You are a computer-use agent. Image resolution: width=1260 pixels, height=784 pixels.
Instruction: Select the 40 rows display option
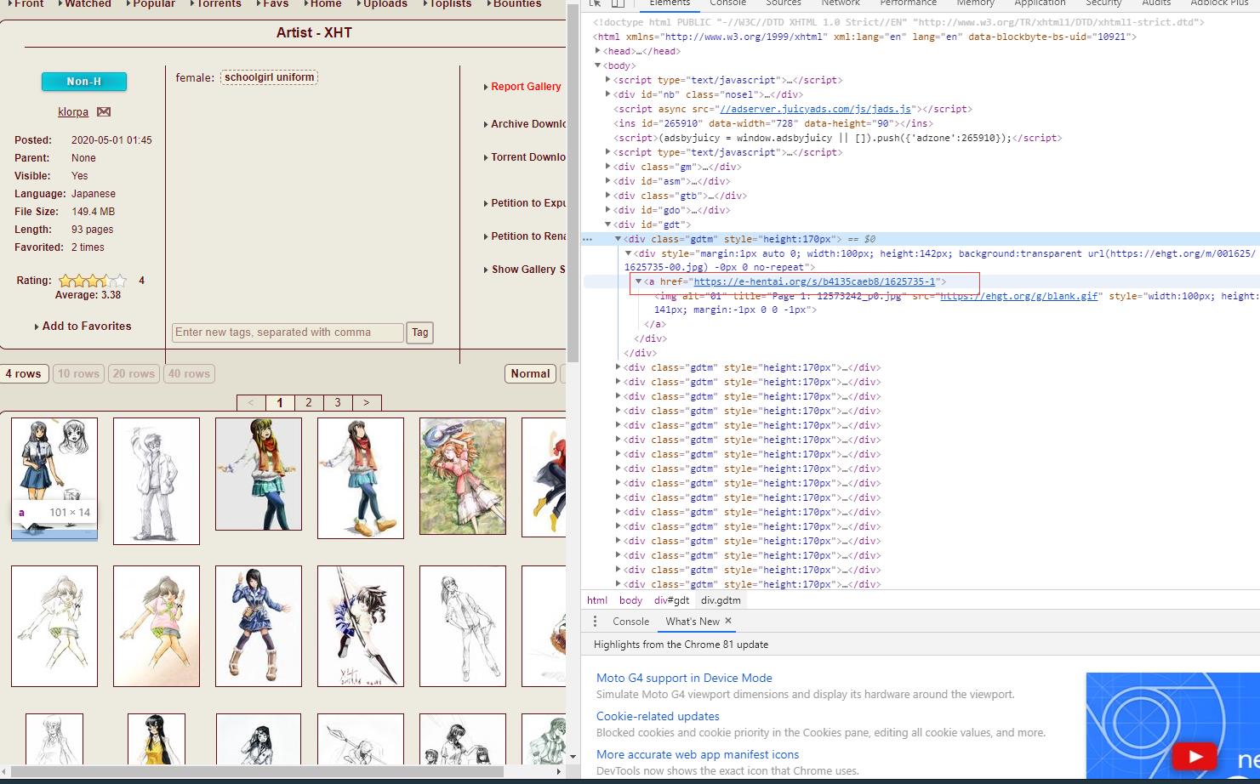pos(189,374)
